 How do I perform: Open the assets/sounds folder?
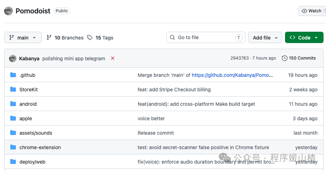click(36, 133)
